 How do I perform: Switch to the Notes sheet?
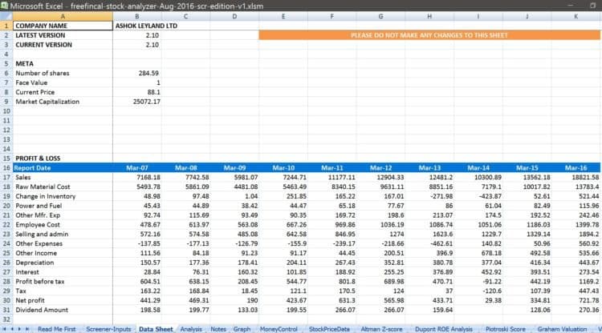(x=218, y=329)
